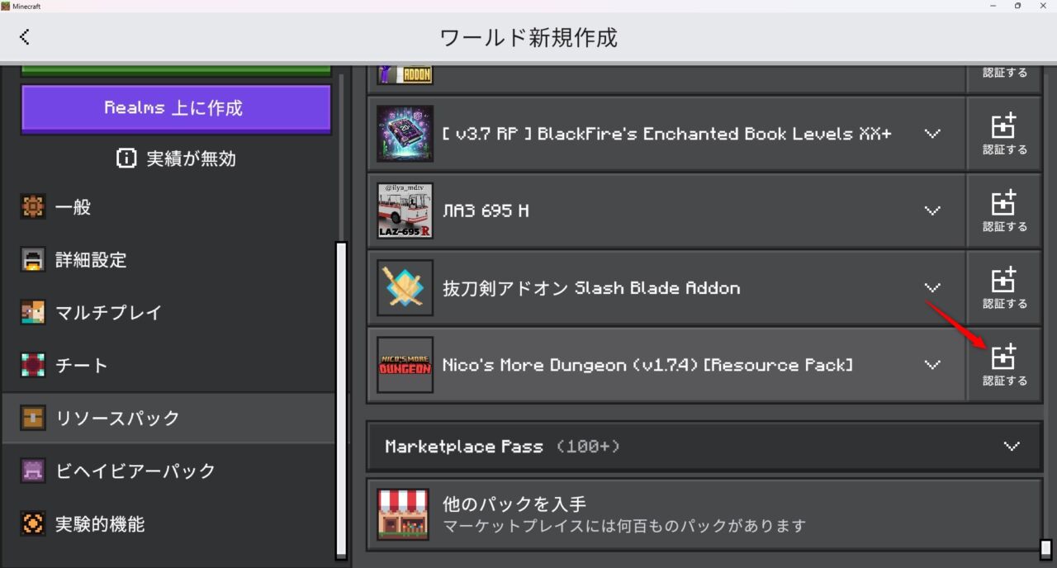Click the chest icon beside リソースパック
The height and width of the screenshot is (568, 1057).
point(33,418)
